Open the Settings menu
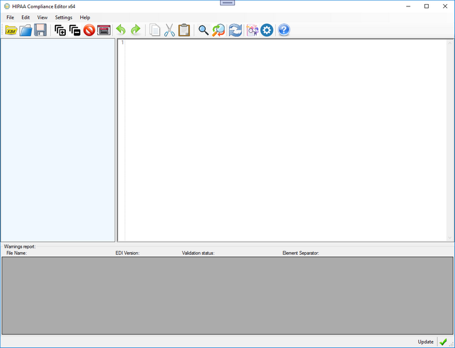 coord(63,17)
